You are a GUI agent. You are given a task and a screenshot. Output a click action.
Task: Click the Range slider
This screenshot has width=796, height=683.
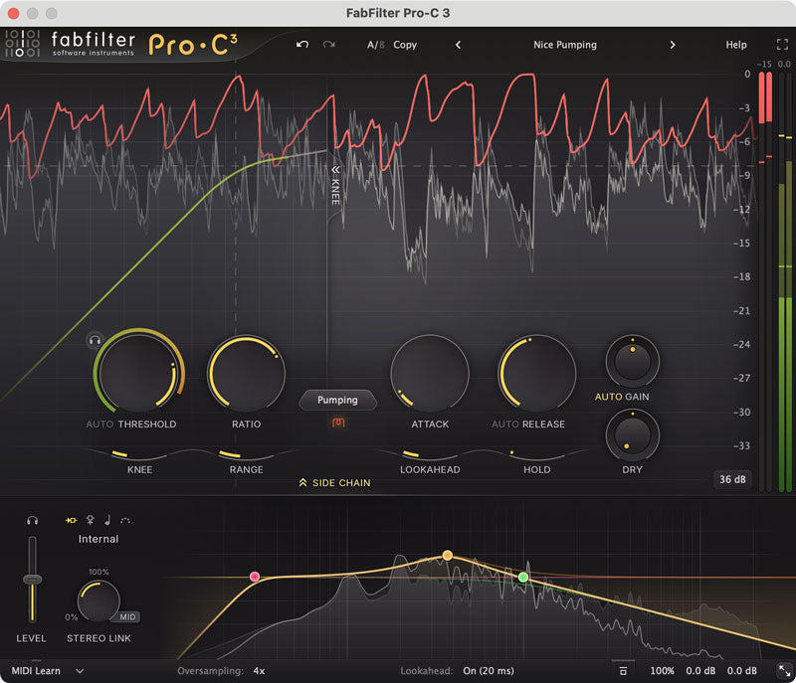pos(246,454)
